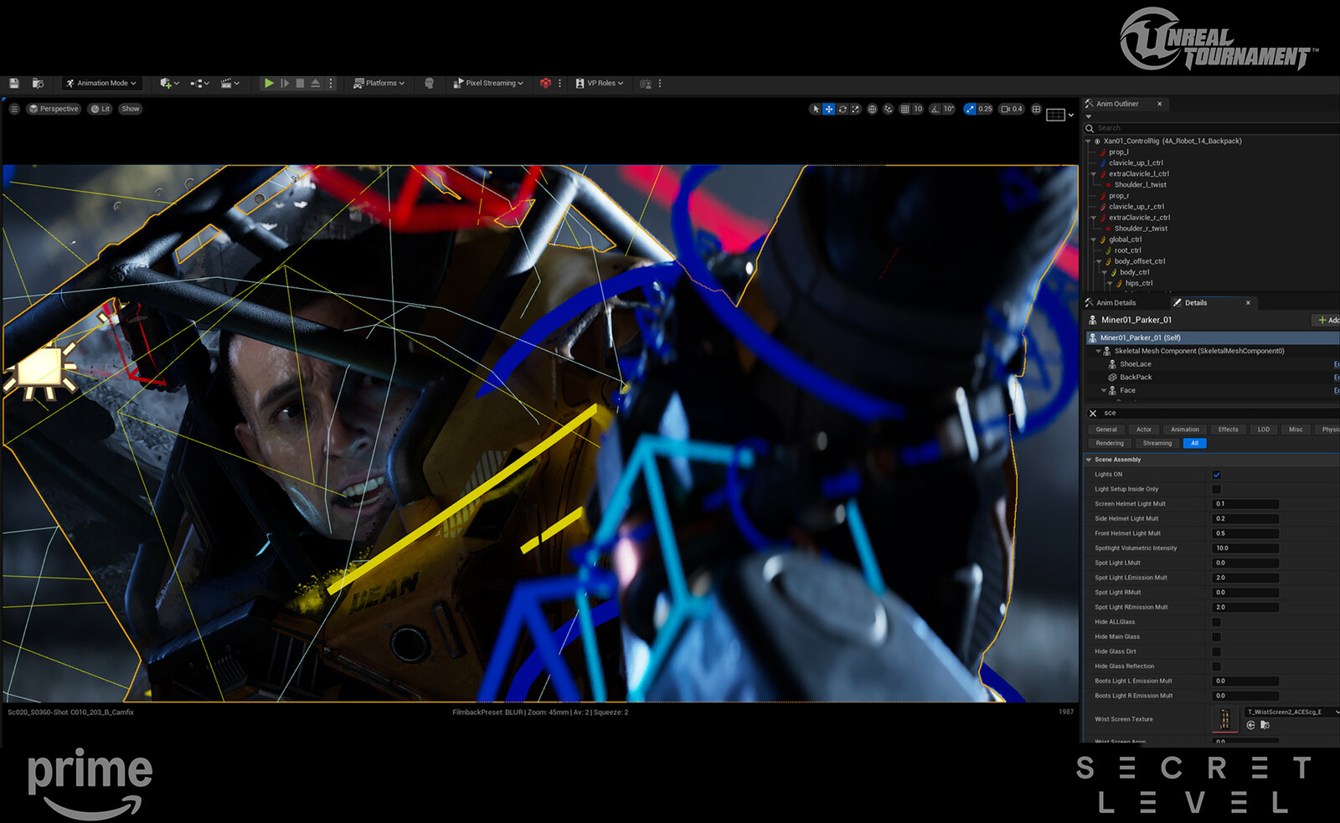Choose the Select mode arrow tool

pos(815,109)
